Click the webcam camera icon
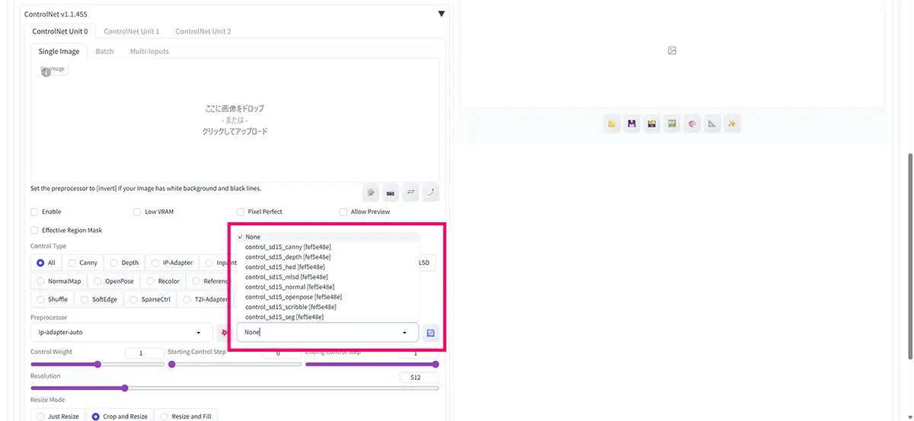 tap(391, 193)
